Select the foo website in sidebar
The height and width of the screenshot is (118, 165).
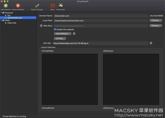(x=9, y=15)
